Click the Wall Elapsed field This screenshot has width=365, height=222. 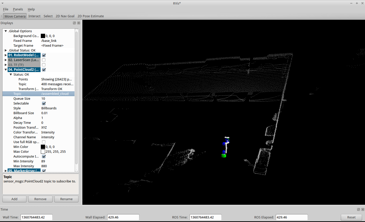click(x=123, y=217)
